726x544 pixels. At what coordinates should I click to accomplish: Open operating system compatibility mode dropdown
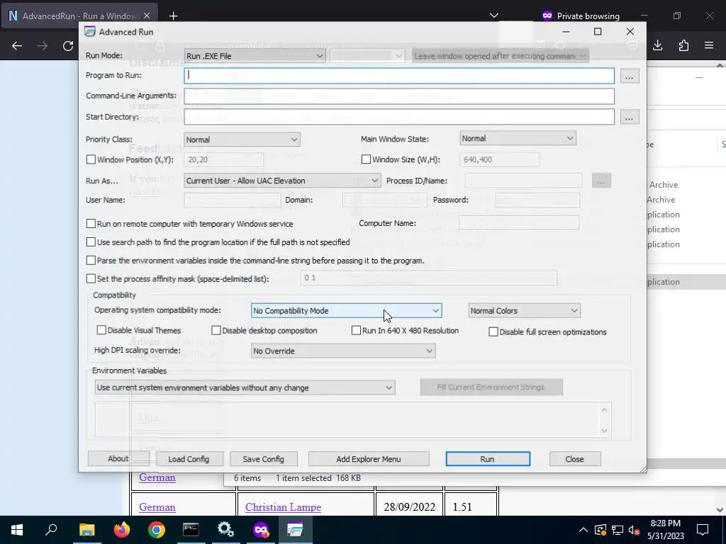346,311
